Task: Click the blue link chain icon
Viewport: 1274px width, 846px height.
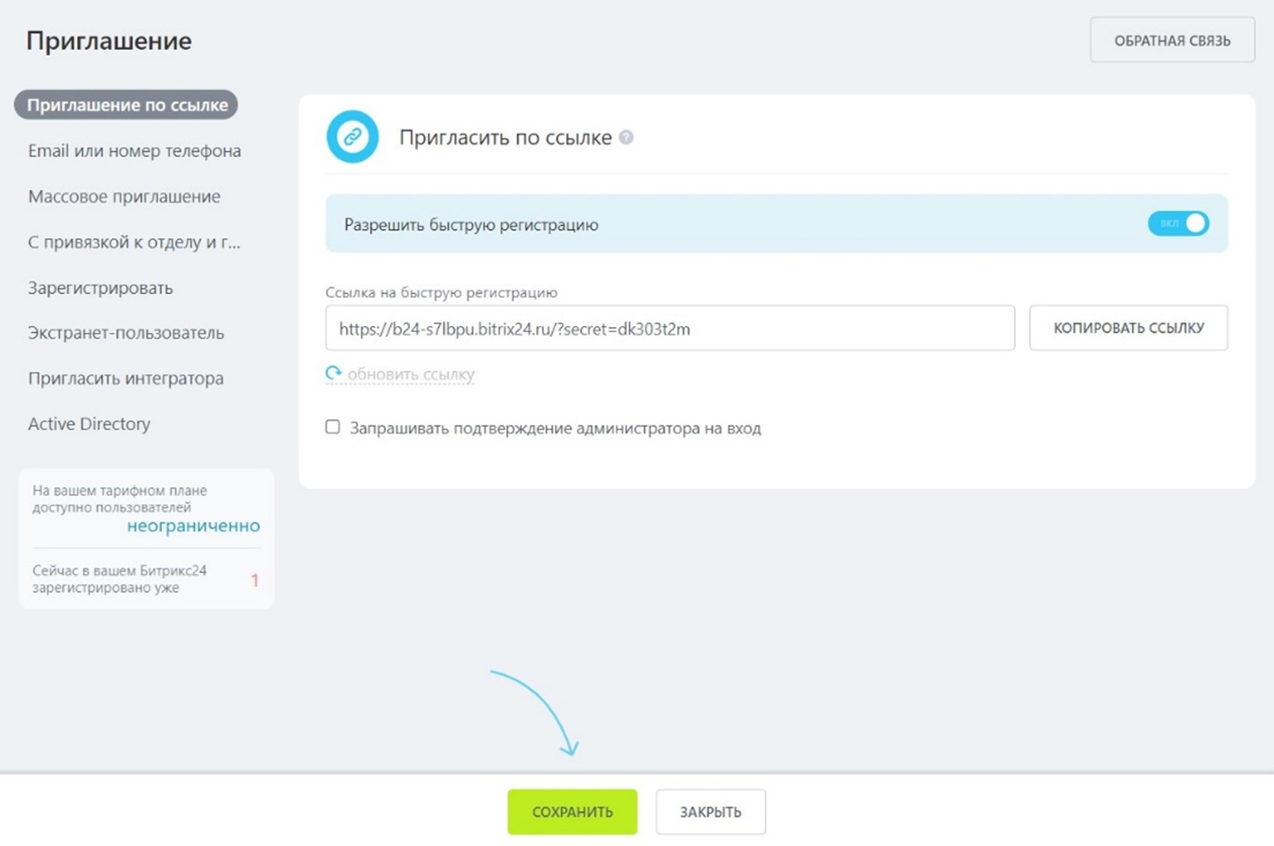Action: click(x=352, y=137)
